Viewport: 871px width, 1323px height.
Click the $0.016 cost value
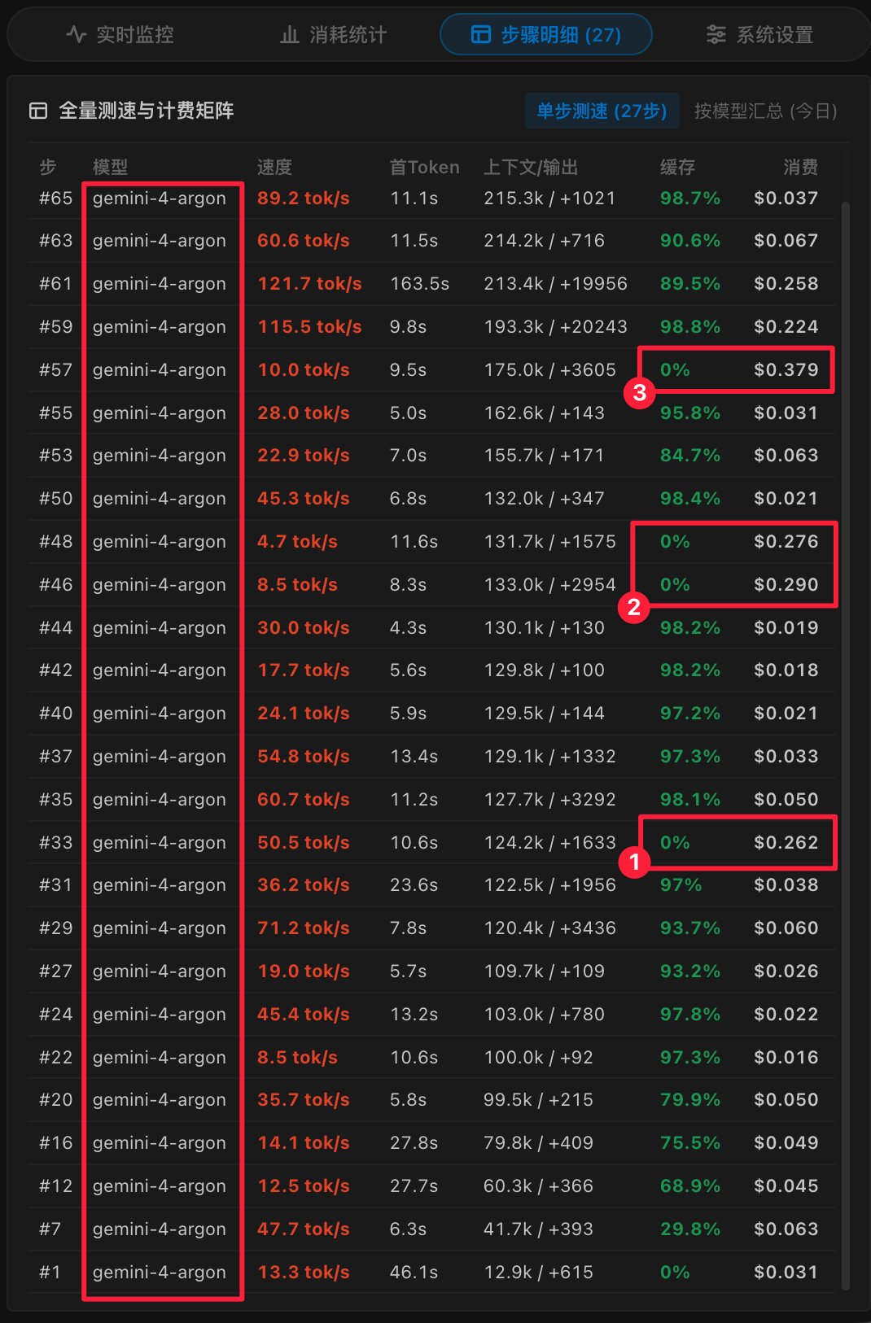786,1058
